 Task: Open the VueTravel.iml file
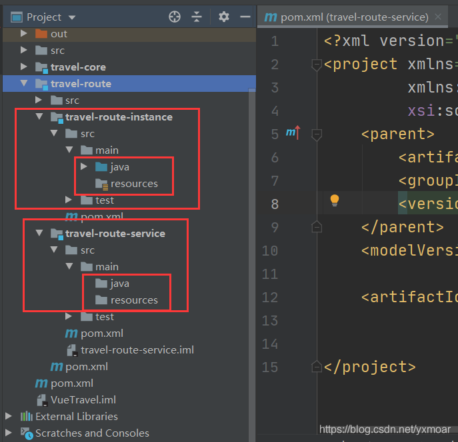pyautogui.click(x=83, y=399)
